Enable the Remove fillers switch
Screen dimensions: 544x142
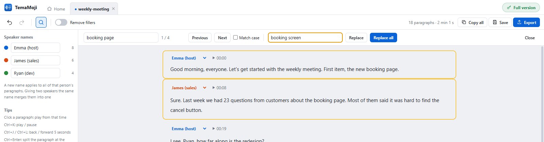click(61, 22)
